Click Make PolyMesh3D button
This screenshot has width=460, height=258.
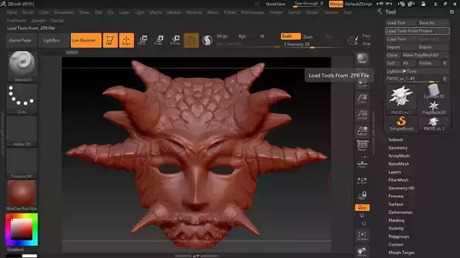425,55
